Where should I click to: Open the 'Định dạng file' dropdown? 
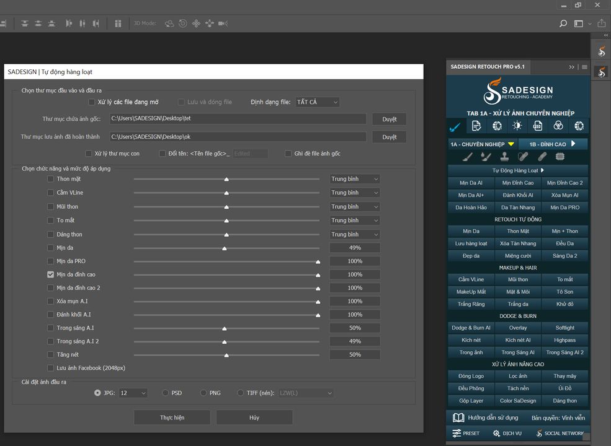click(x=317, y=102)
